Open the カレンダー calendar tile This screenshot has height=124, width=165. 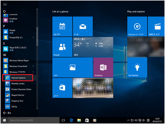(62, 27)
